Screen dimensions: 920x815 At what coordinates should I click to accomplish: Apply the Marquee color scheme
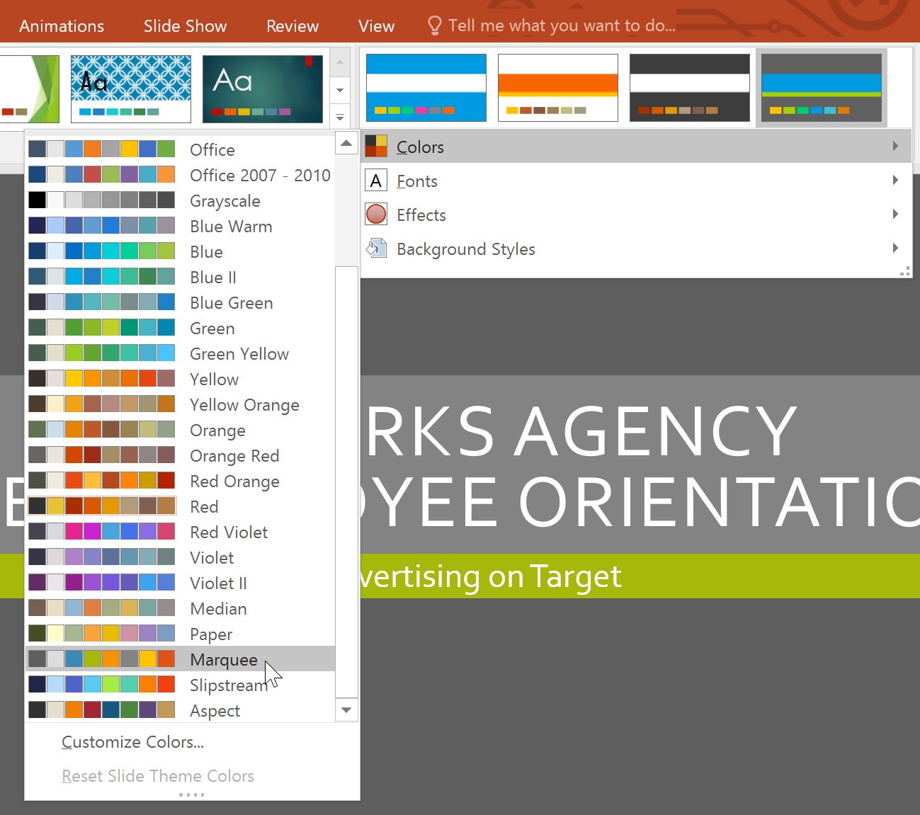pyautogui.click(x=223, y=659)
